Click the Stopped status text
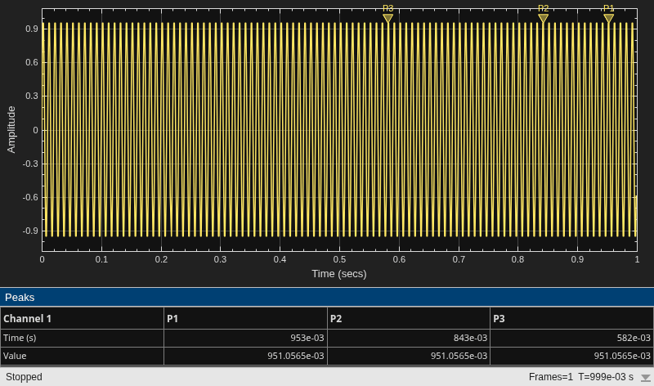 click(x=24, y=377)
